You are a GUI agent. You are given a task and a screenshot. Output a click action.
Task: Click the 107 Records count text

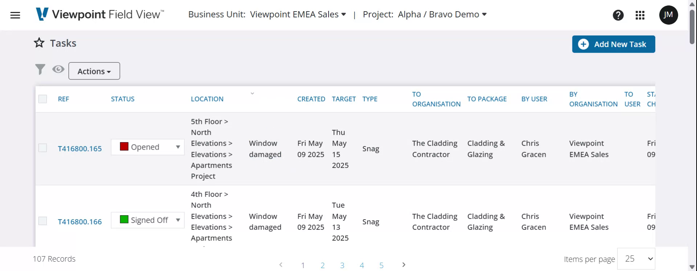coord(54,259)
